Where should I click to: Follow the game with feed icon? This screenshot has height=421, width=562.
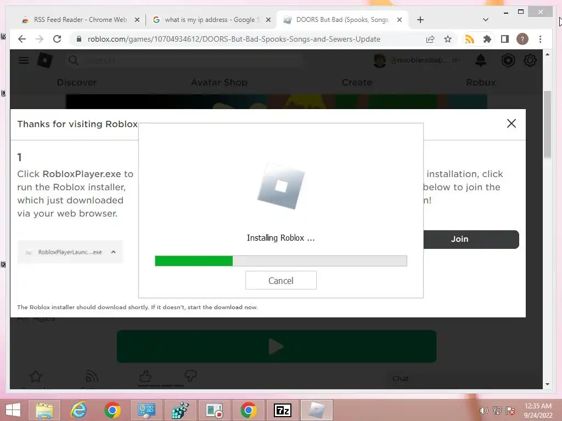point(92,377)
